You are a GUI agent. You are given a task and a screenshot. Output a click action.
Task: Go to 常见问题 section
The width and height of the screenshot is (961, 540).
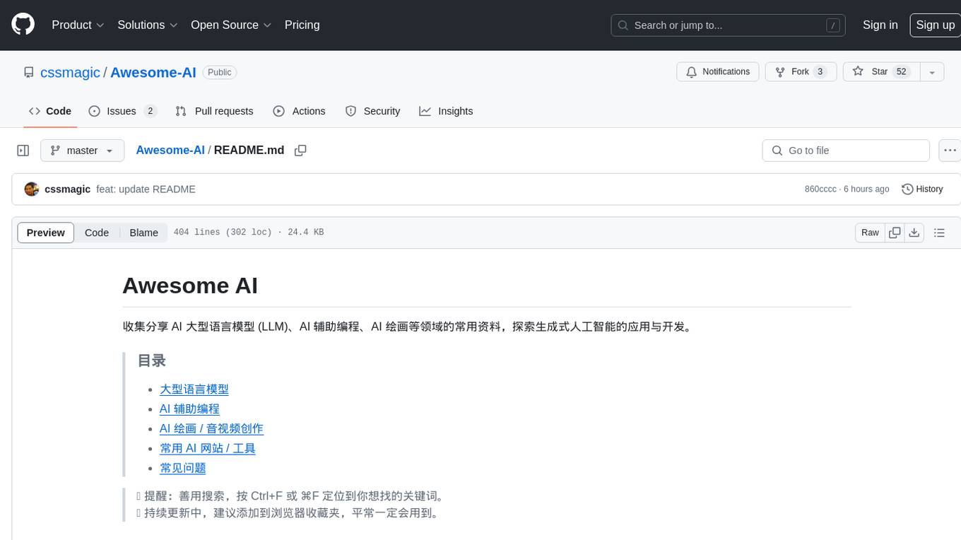coord(183,469)
